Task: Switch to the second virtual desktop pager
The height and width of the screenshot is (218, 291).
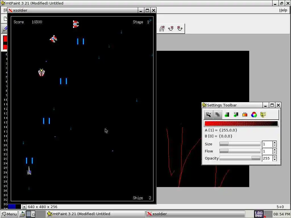Action: [33, 214]
